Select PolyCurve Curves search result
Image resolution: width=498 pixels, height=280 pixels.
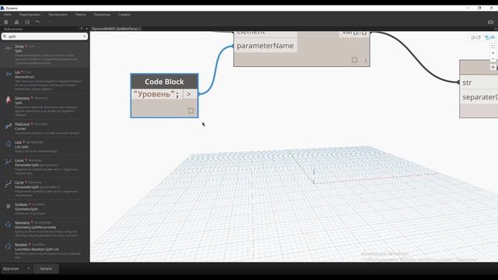(45, 128)
